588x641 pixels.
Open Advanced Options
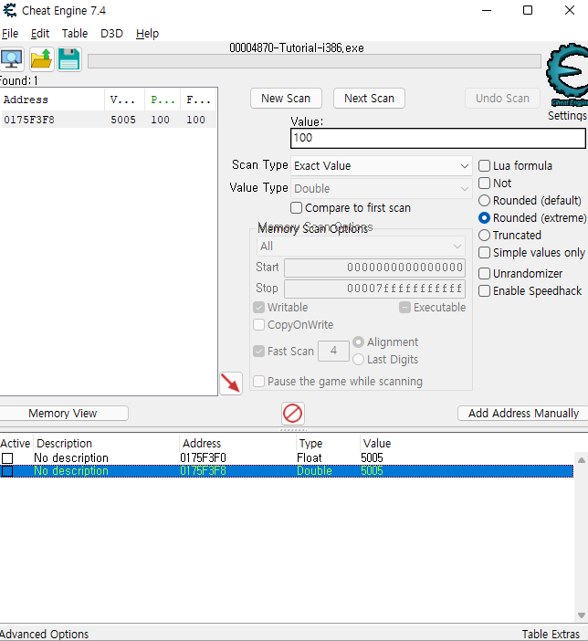click(44, 634)
